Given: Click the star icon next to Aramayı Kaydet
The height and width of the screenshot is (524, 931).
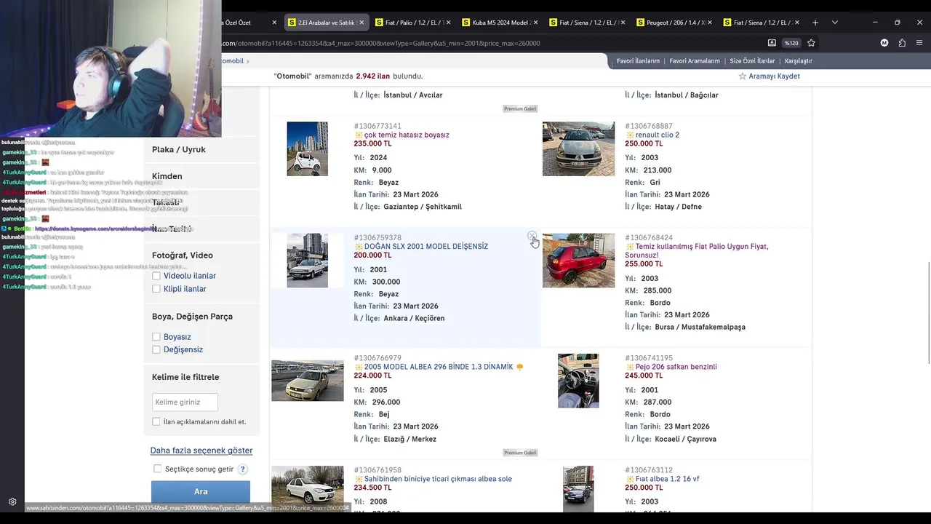Looking at the screenshot, I should 742,76.
